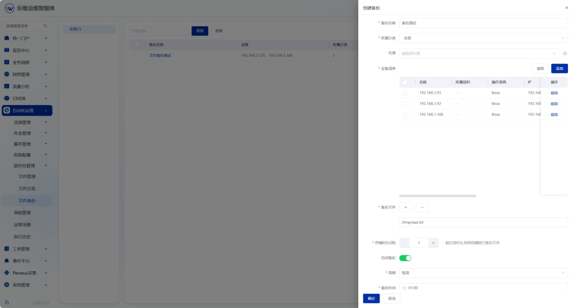Click the 文件名称 search field
This screenshot has width=572, height=308.
pyautogui.click(x=159, y=31)
